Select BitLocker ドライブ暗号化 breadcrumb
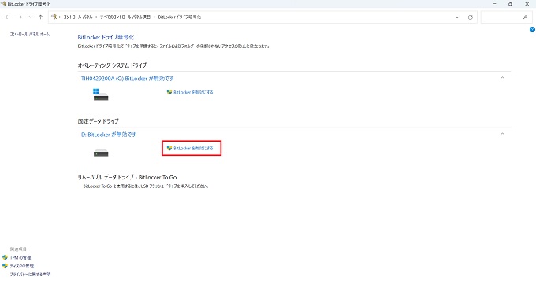Image resolution: width=536 pixels, height=284 pixels. 180,17
